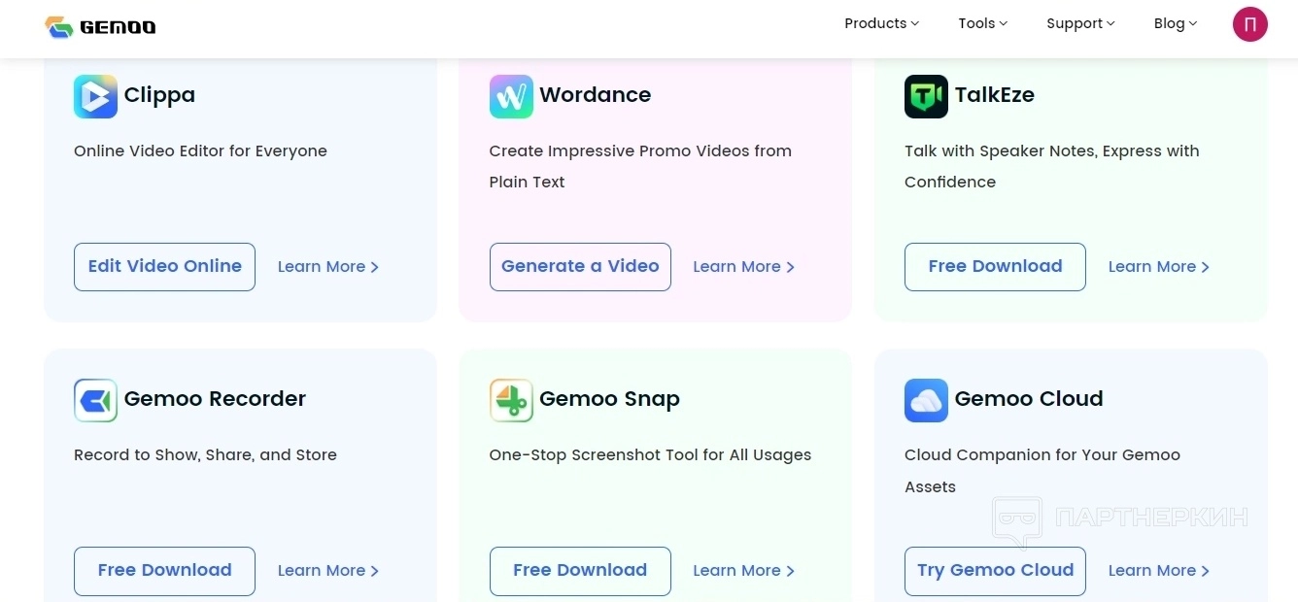
Task: Click the Gemoo Recorder app icon
Action: (95, 400)
